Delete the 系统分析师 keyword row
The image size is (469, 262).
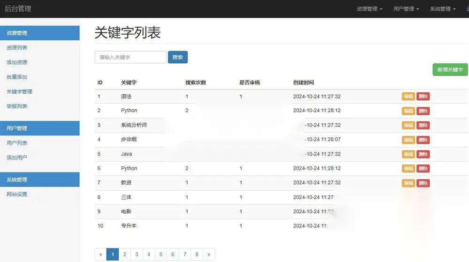click(423, 125)
